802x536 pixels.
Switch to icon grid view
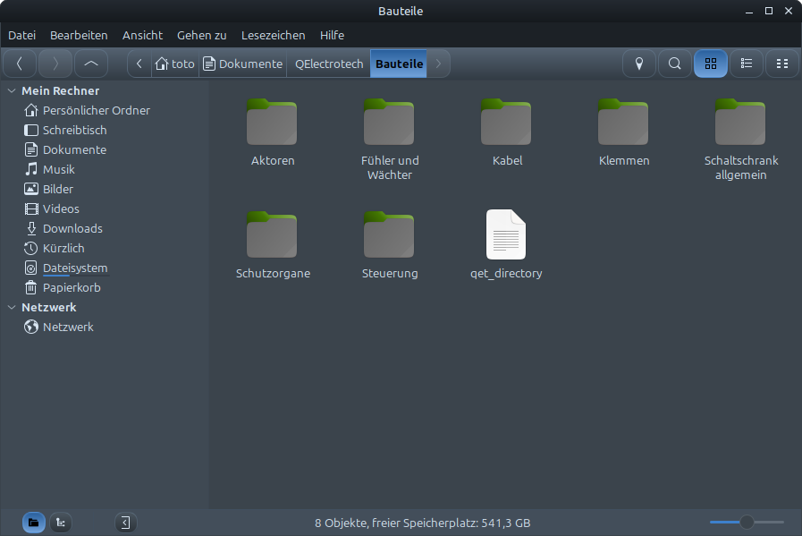click(x=711, y=64)
